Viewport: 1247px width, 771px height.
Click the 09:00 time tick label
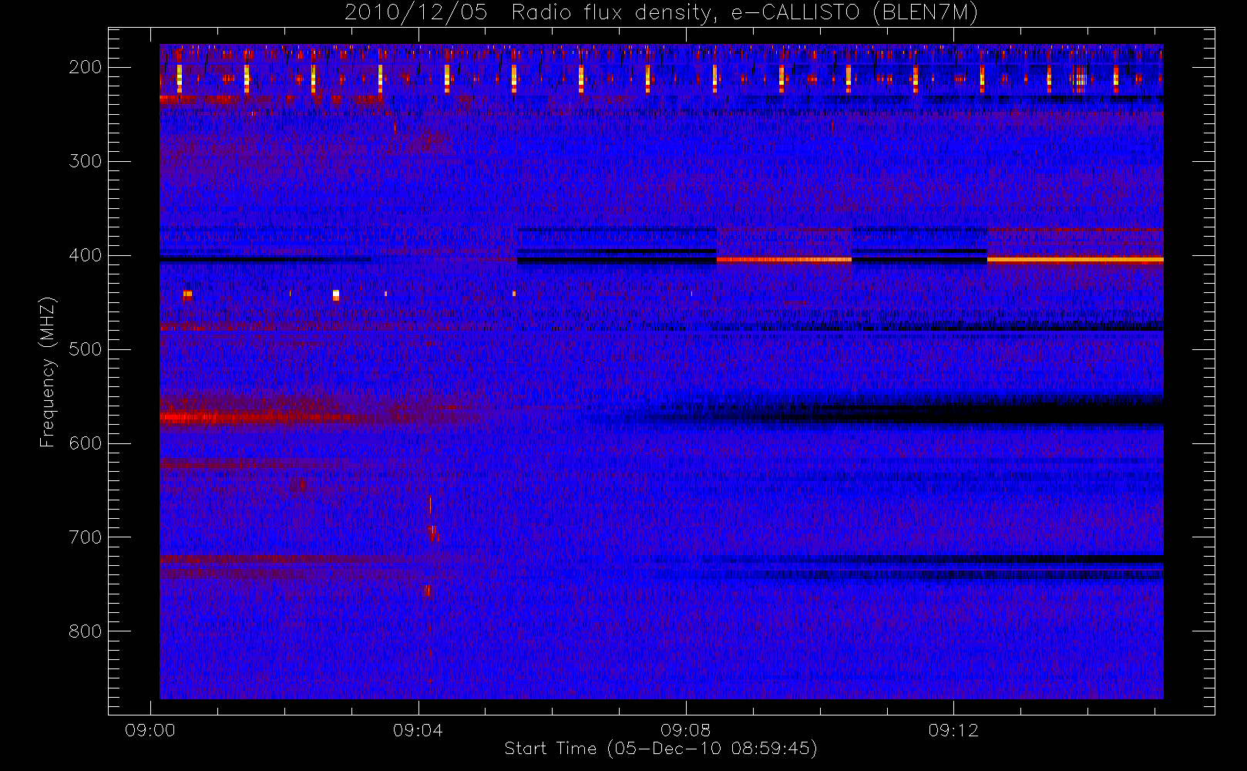[x=150, y=730]
